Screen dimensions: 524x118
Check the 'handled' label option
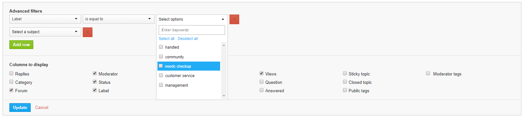161,47
